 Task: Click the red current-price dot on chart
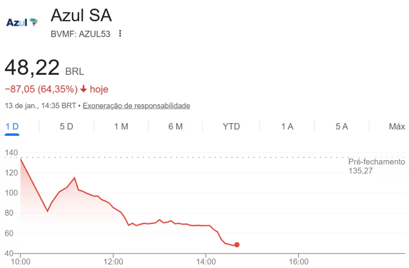(237, 245)
